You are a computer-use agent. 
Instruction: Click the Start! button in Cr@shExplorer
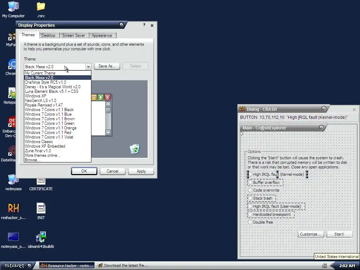click(x=339, y=234)
